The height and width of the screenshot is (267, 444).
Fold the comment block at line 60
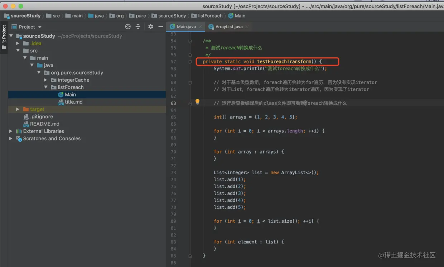[190, 82]
